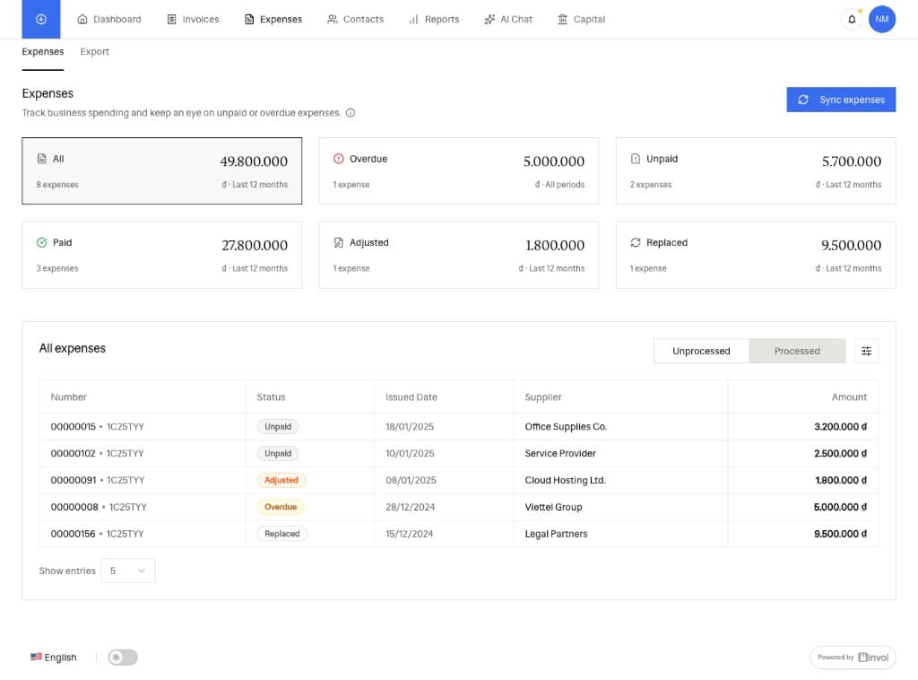Click the Invoices document icon
The width and height of the screenshot is (918, 680).
(171, 20)
